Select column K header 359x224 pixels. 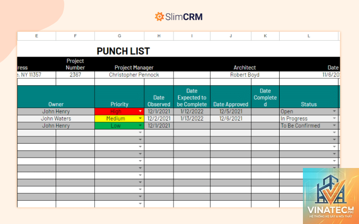(x=265, y=36)
